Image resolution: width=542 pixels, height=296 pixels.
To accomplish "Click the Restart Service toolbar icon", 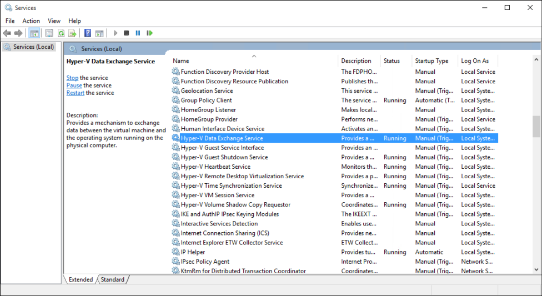I will tap(149, 33).
